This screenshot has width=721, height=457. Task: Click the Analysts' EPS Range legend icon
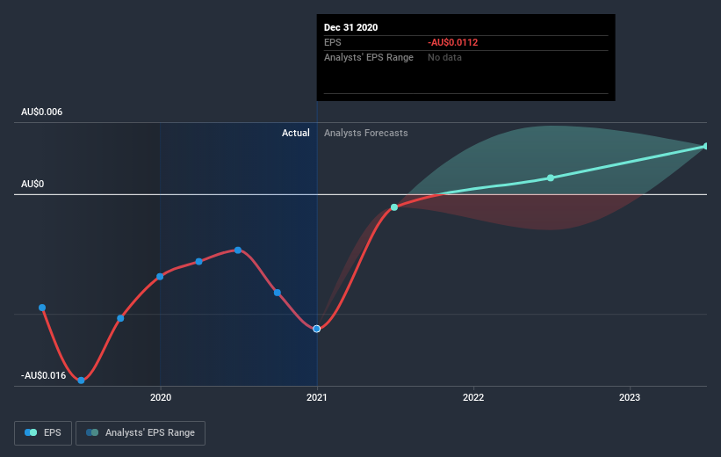click(92, 432)
